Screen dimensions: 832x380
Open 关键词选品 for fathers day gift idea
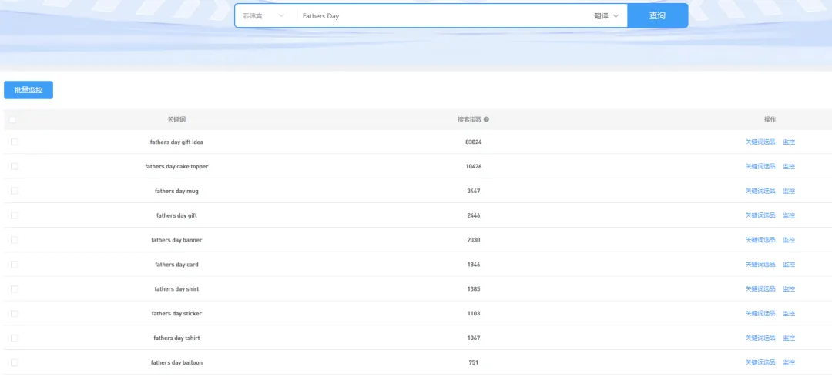(x=760, y=142)
